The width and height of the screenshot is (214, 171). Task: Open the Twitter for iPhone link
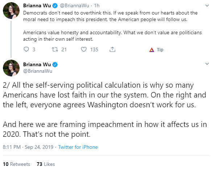point(78,147)
